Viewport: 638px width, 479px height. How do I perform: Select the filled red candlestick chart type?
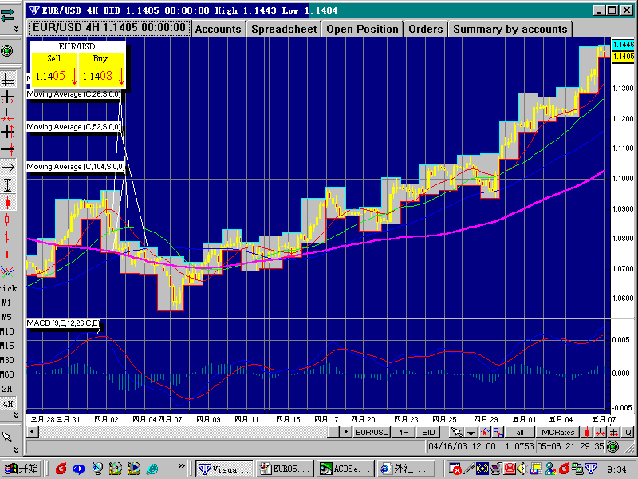[7, 203]
